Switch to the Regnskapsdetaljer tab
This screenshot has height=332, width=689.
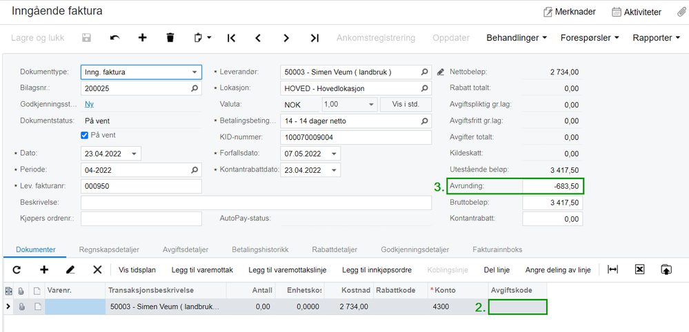point(109,249)
